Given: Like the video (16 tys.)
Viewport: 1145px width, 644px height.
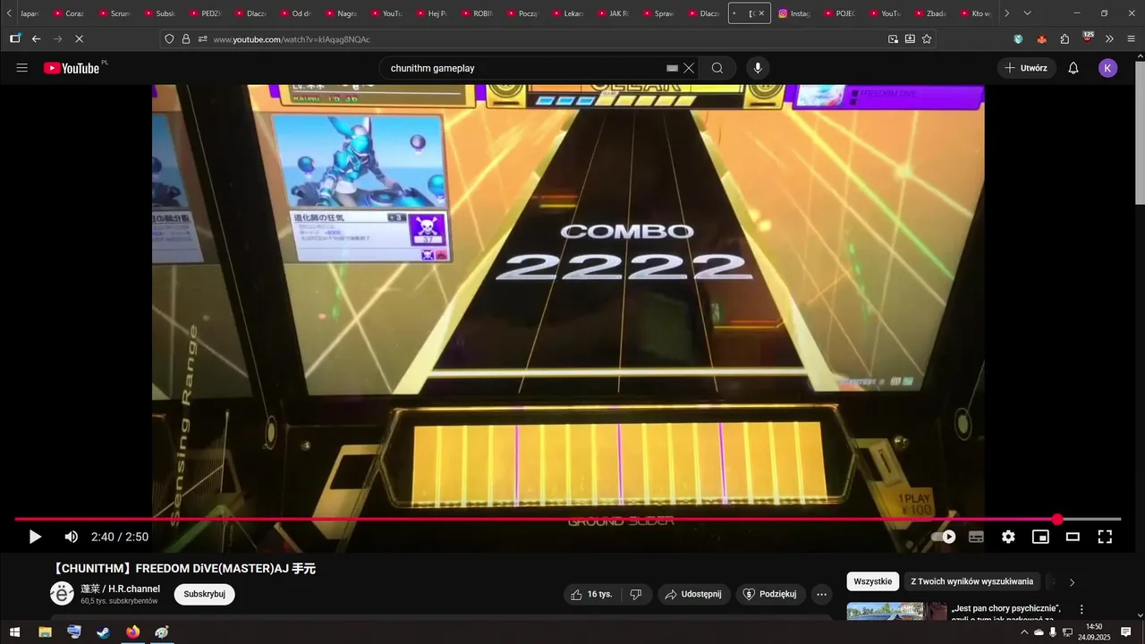Looking at the screenshot, I should 591,594.
